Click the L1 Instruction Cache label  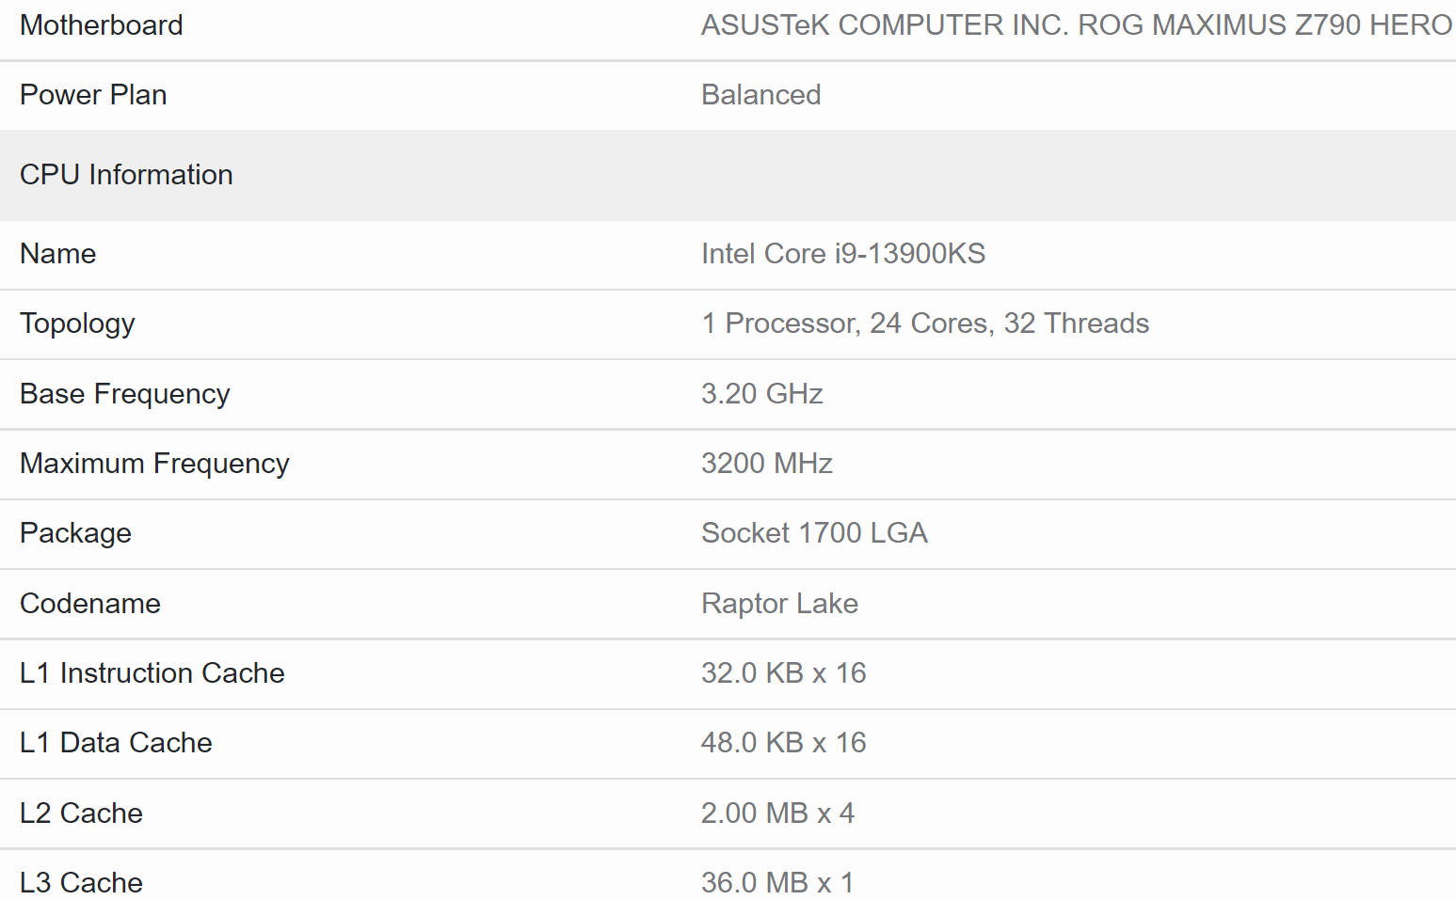click(x=152, y=673)
